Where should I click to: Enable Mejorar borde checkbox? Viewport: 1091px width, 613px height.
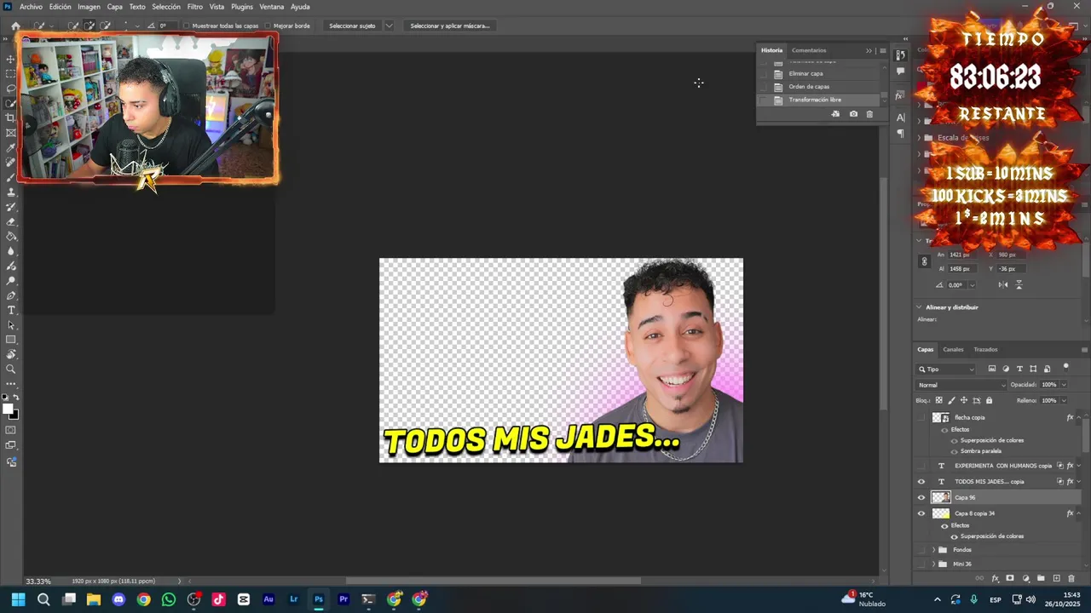point(268,26)
